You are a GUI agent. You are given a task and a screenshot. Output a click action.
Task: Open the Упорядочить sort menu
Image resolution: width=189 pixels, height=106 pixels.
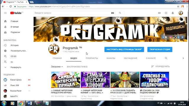pyautogui.click(x=160, y=67)
